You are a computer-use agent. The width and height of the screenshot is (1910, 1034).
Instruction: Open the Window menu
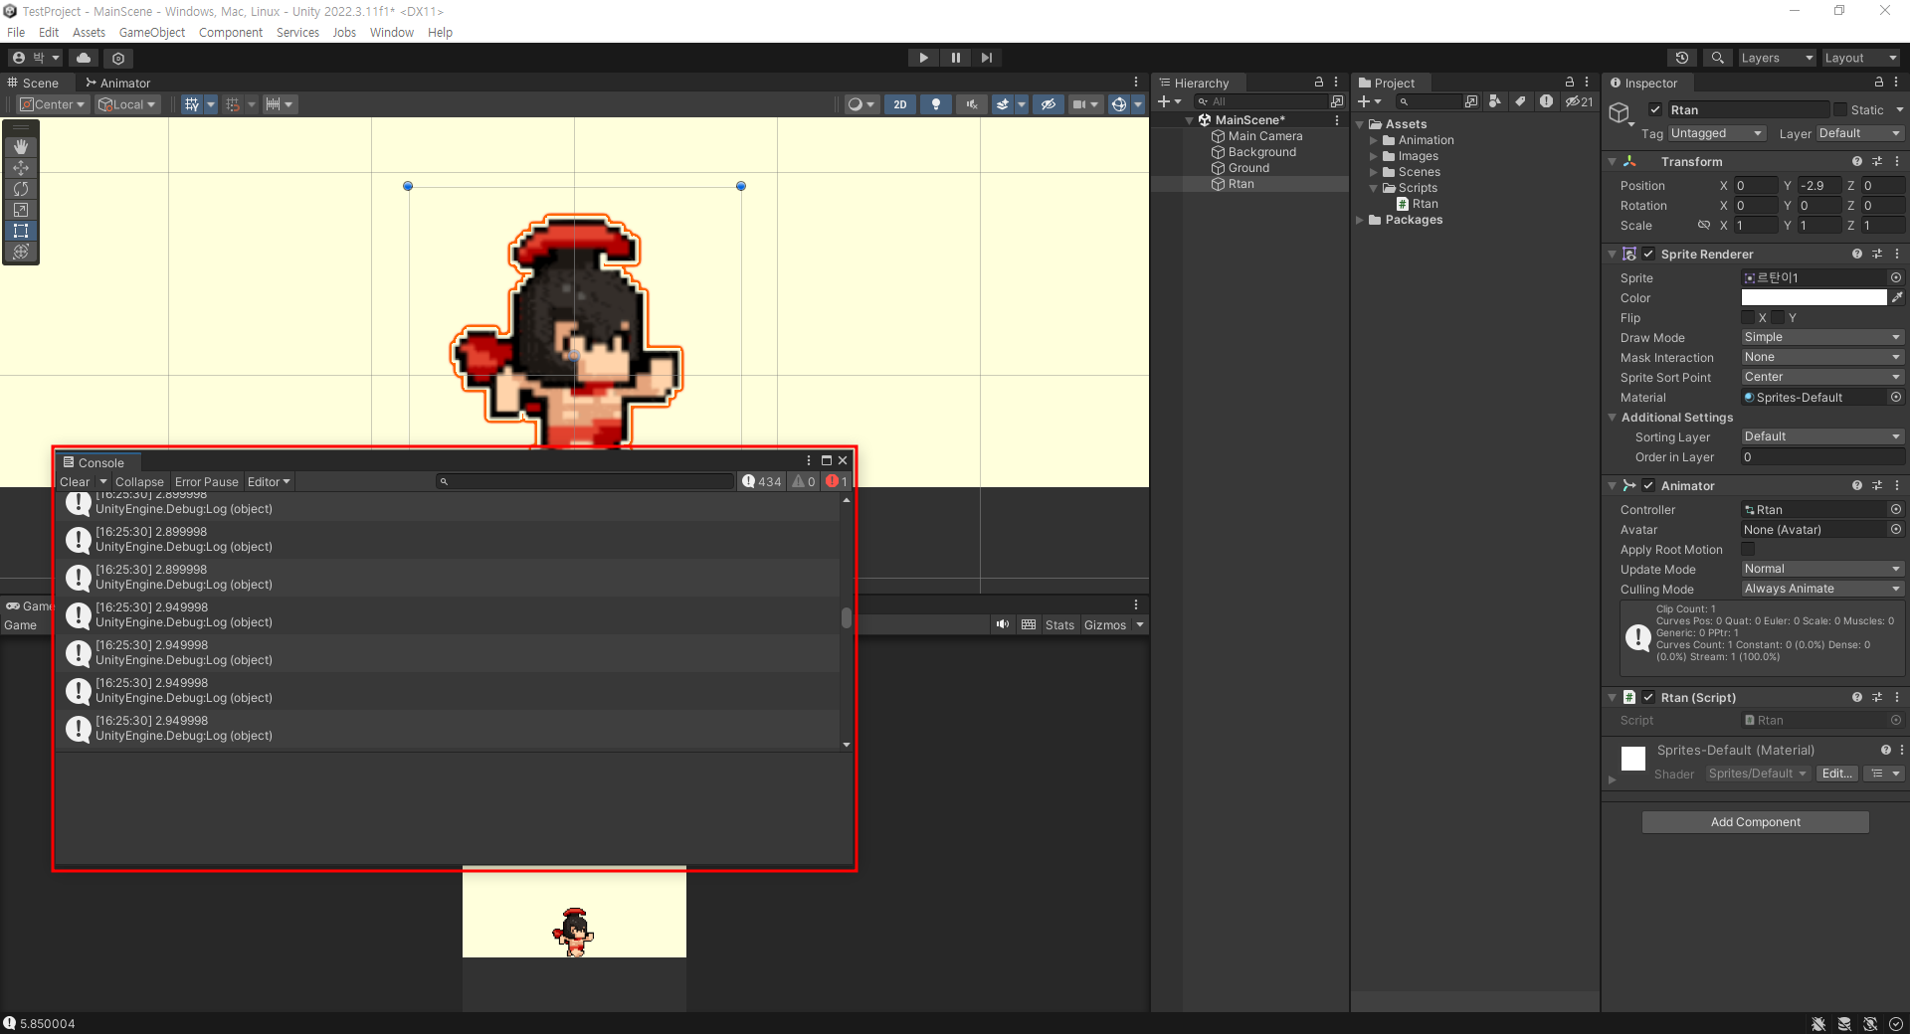392,32
